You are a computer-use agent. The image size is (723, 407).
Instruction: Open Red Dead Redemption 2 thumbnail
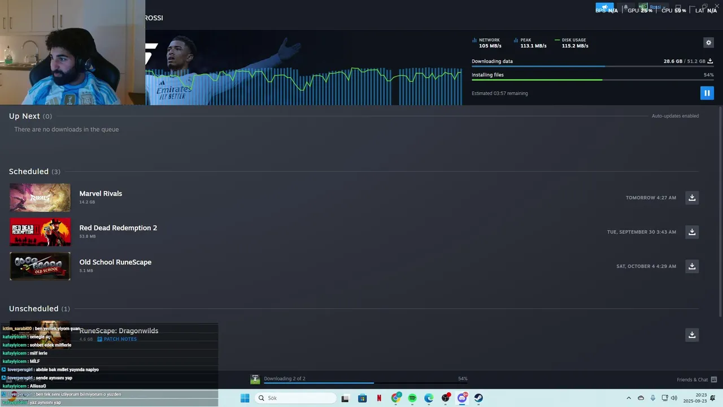click(40, 232)
